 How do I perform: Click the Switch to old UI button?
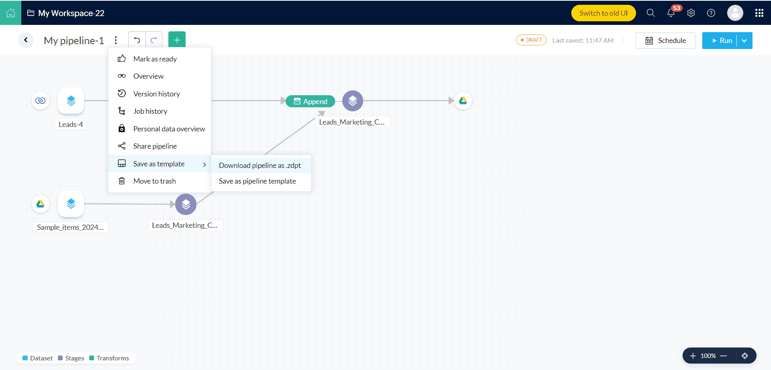[603, 13]
